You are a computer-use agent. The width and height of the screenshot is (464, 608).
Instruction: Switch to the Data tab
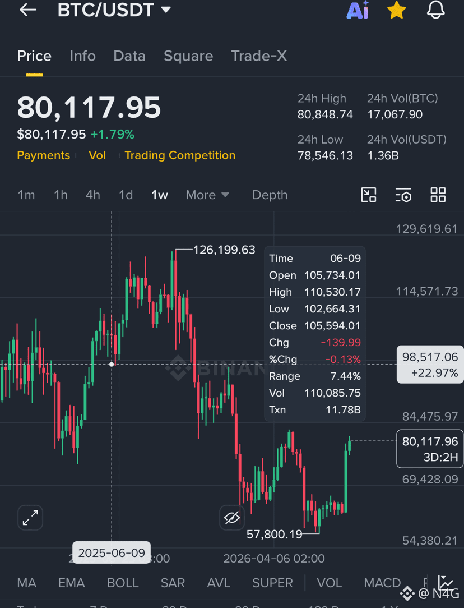pyautogui.click(x=129, y=56)
